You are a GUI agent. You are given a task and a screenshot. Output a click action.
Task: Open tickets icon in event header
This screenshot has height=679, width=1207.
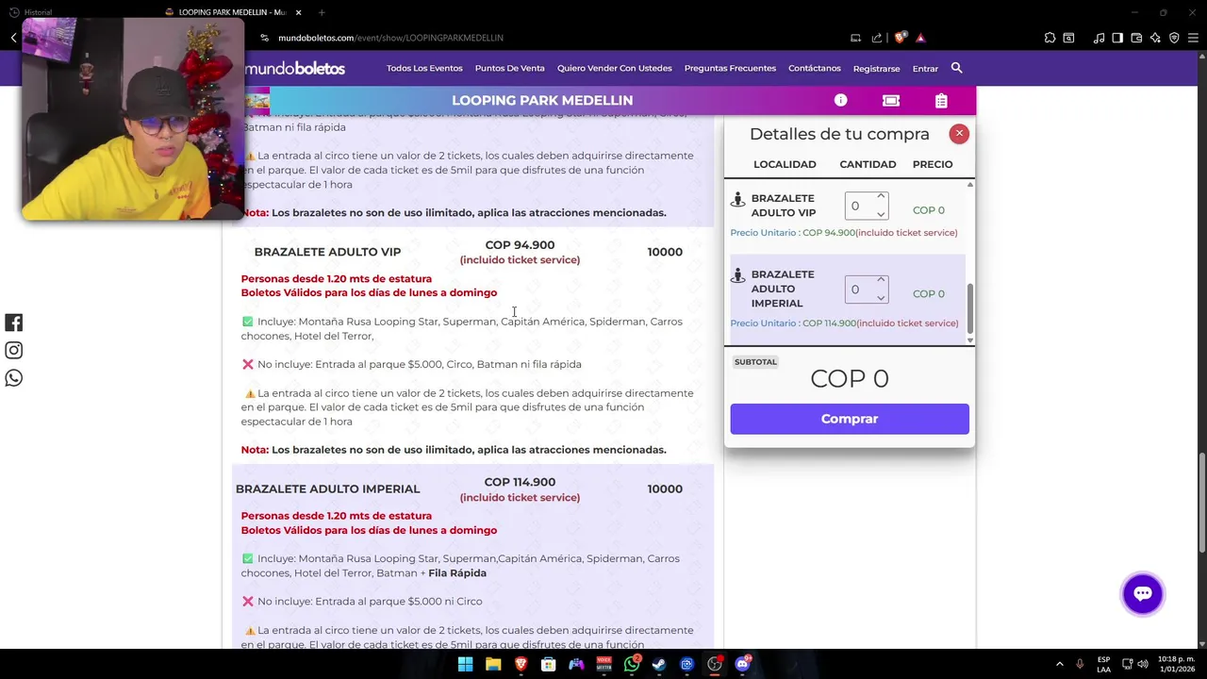coord(891,100)
